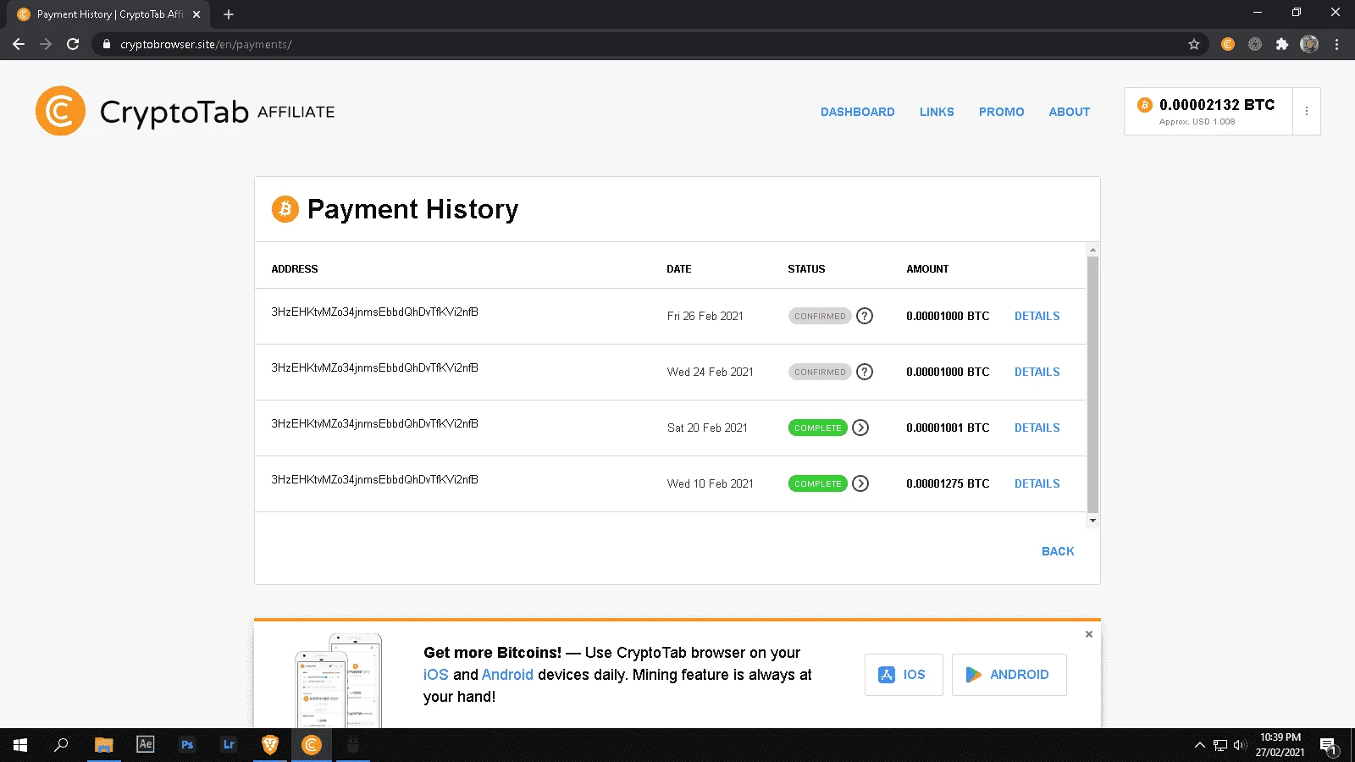Image resolution: width=1355 pixels, height=762 pixels.
Task: Open the browser profile avatar
Action: click(x=1309, y=44)
